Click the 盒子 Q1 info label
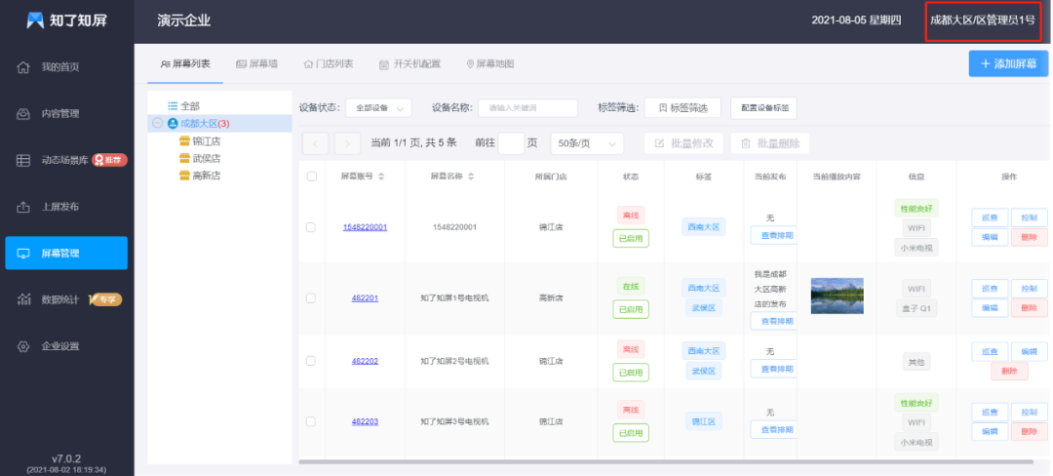 916,308
